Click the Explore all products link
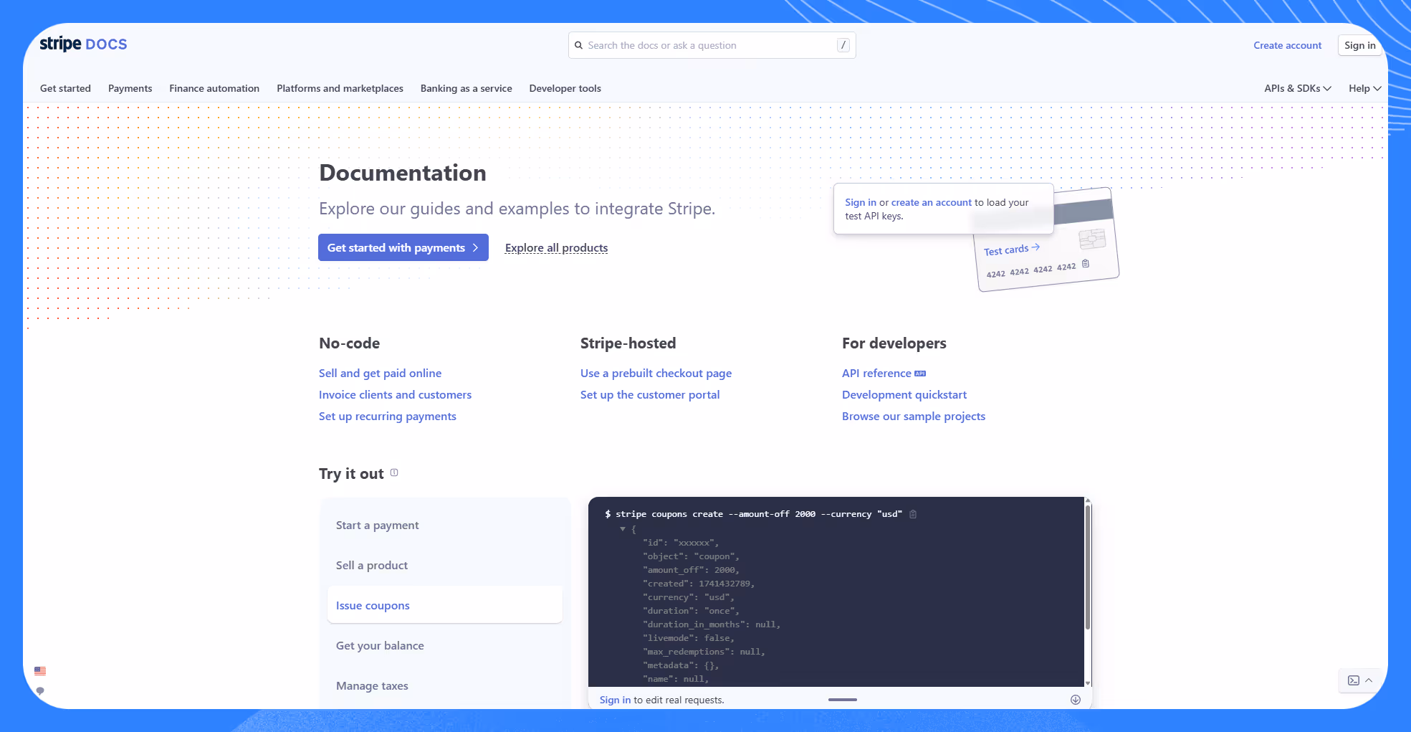 [x=556, y=247]
